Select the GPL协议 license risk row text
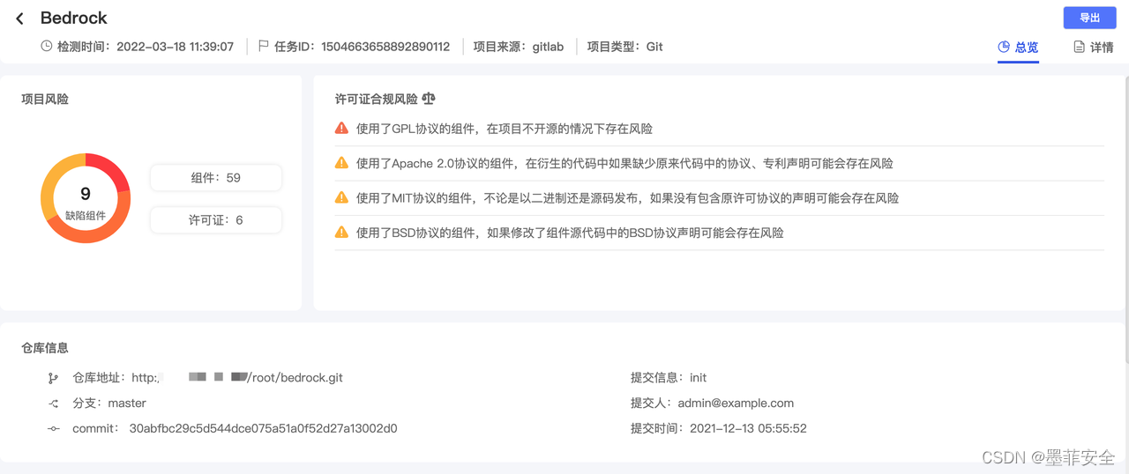 (505, 129)
